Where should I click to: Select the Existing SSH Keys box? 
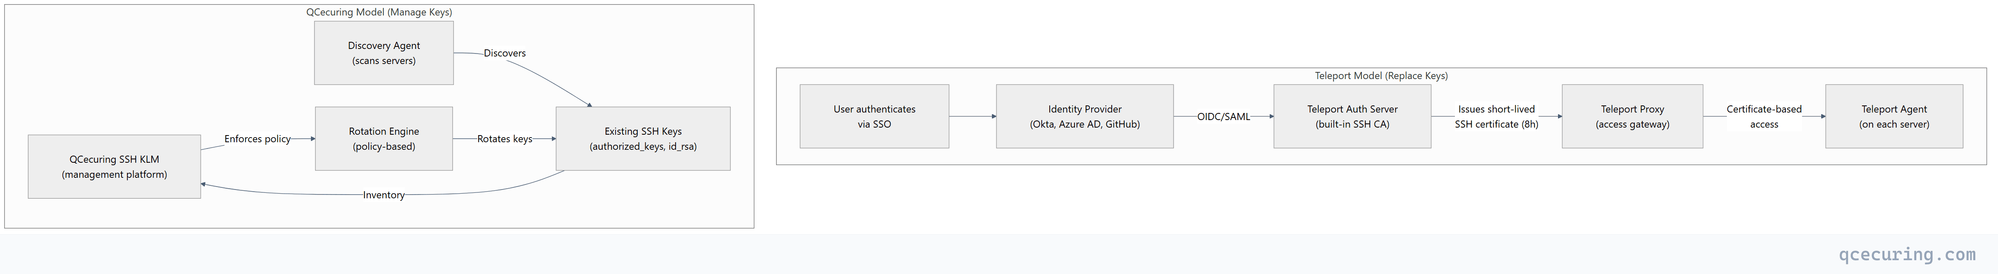point(643,138)
